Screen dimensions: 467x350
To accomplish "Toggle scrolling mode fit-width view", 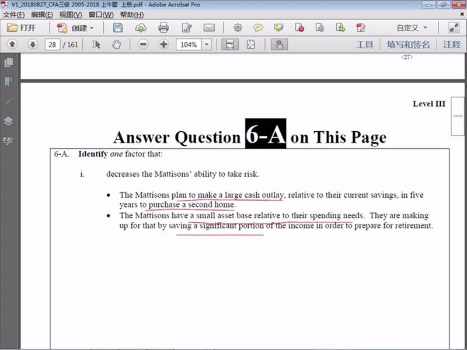I will tap(230, 44).
